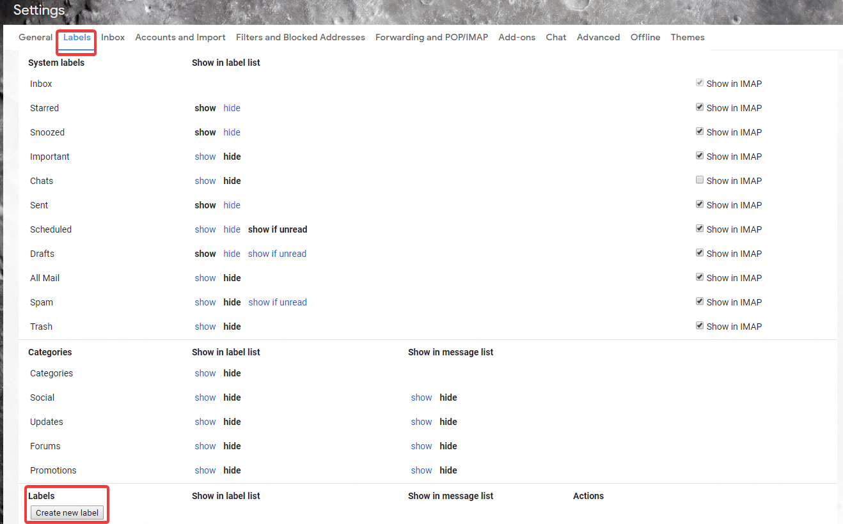Open the Forwarding and POP/IMAP tab
Viewport: 843px width, 524px height.
431,37
